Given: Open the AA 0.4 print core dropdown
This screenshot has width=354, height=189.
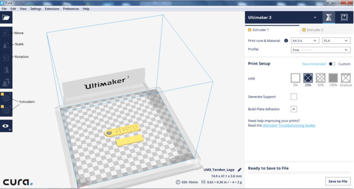Looking at the screenshot, I should (x=305, y=41).
